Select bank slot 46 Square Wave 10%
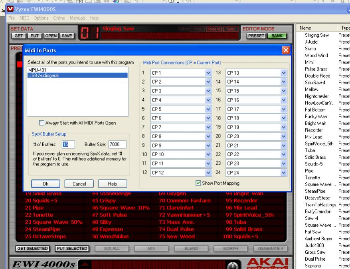This screenshot has width=350, height=269. (x=121, y=208)
